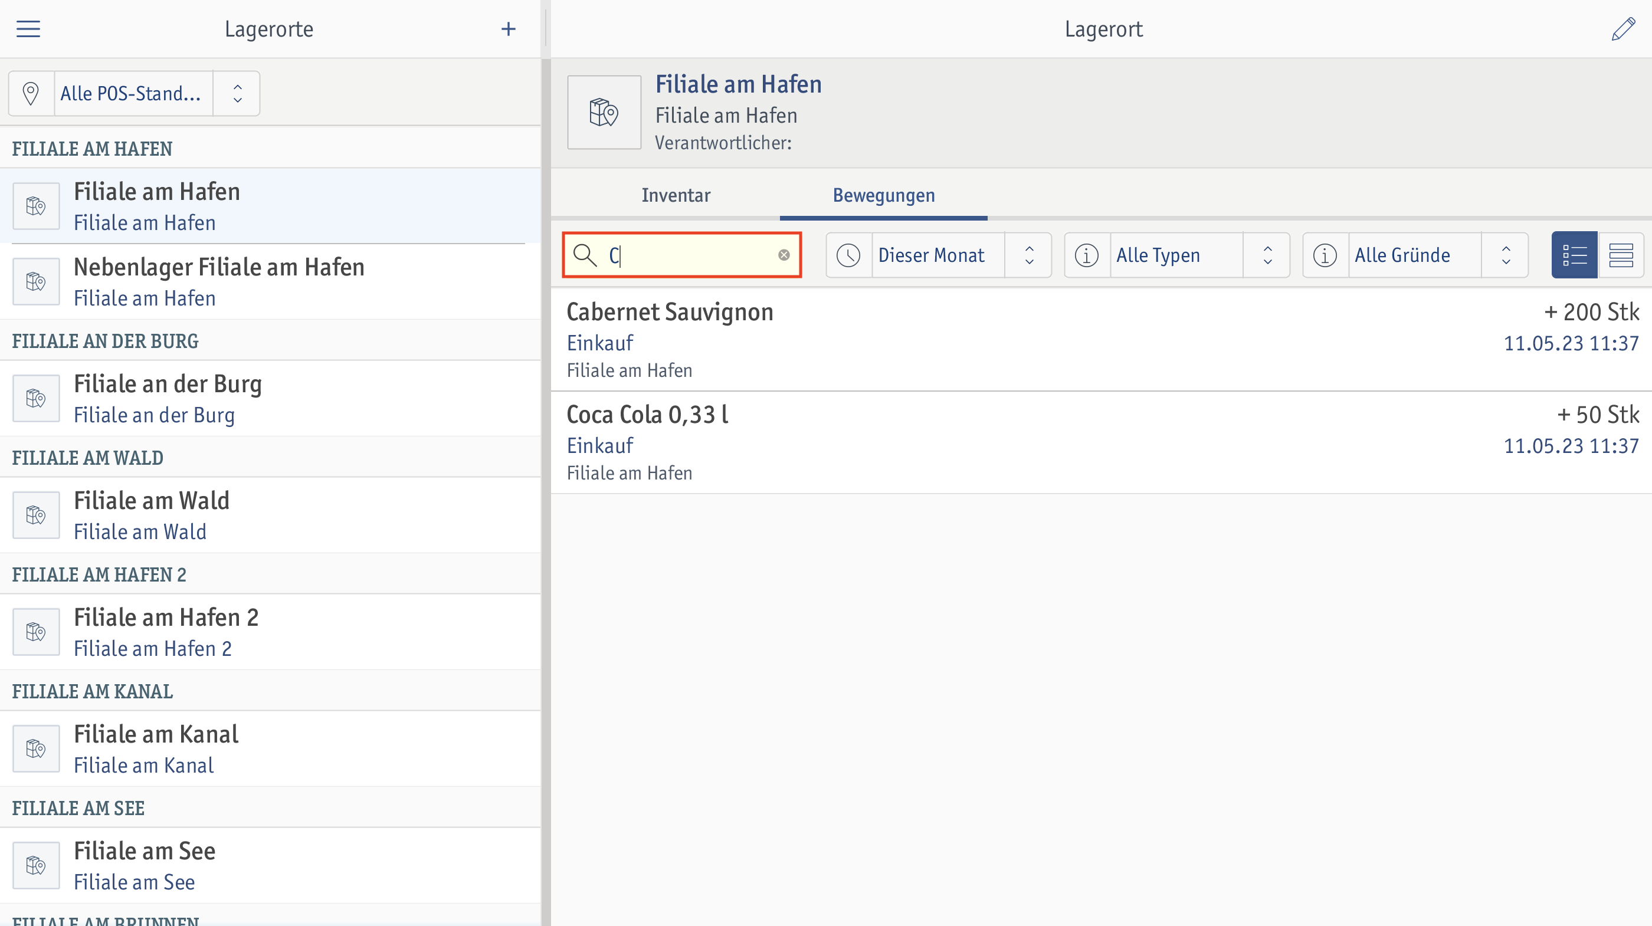Select the Bewegungen tab
Viewport: 1652px width, 926px height.
pyautogui.click(x=884, y=195)
